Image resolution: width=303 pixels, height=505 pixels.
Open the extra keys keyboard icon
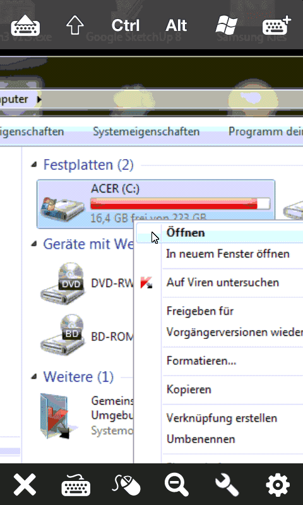point(276,25)
